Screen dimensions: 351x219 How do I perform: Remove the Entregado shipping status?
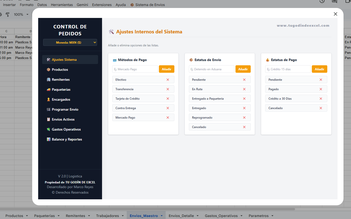point(244,108)
